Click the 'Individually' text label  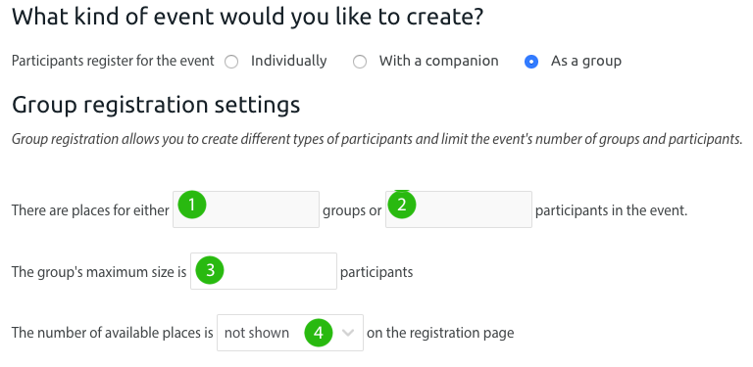pyautogui.click(x=288, y=61)
